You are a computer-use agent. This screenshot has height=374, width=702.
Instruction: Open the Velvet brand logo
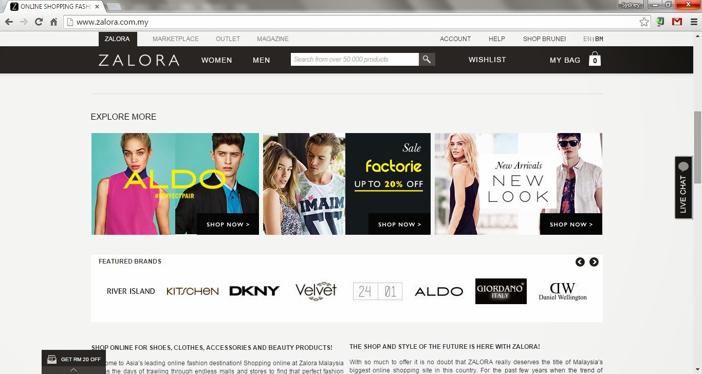pos(316,291)
